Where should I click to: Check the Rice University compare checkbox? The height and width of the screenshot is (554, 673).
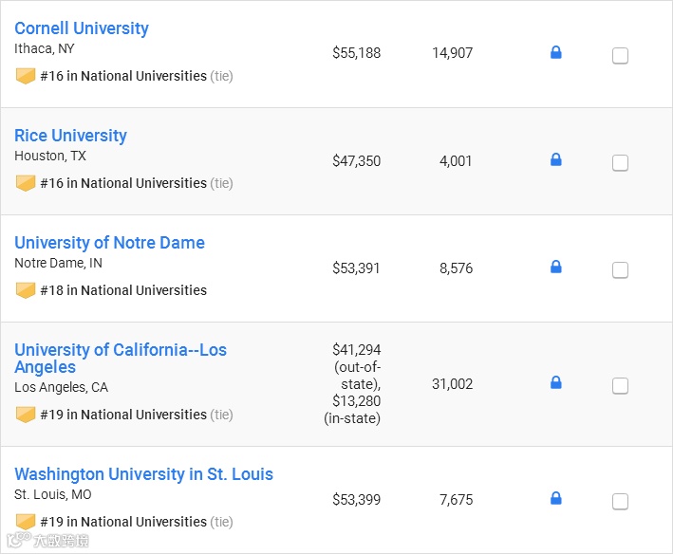coord(620,163)
